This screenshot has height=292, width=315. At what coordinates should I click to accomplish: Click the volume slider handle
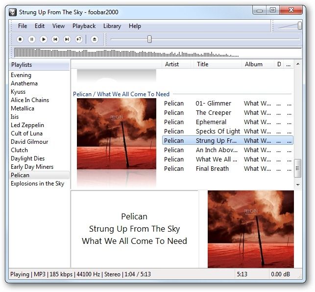point(299,26)
